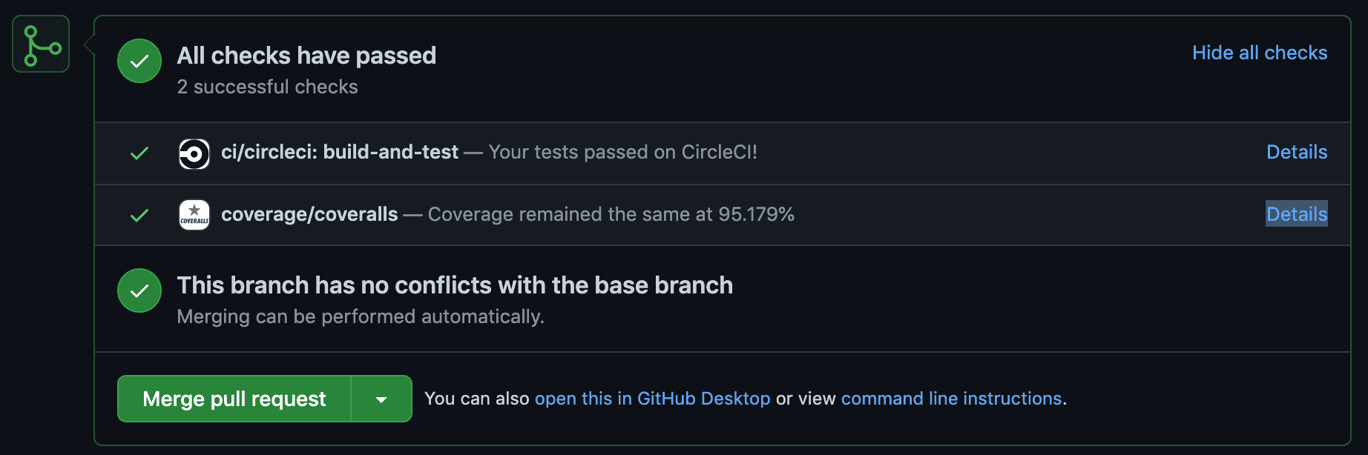Open Details for ci/circleci build-and-test
The image size is (1368, 455).
point(1297,152)
